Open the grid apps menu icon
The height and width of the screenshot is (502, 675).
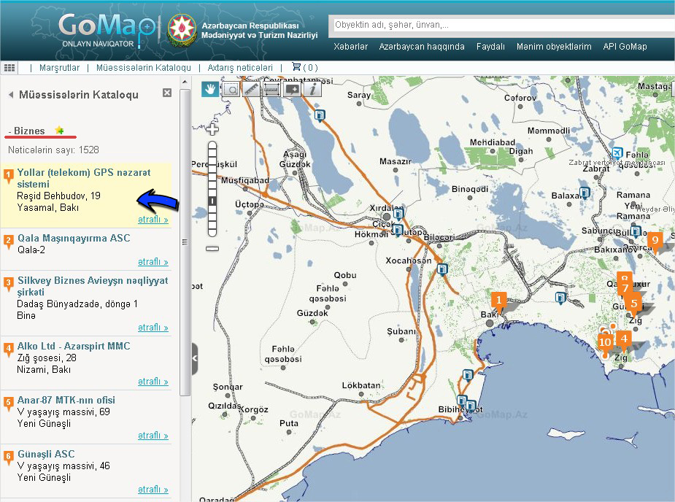(9, 67)
